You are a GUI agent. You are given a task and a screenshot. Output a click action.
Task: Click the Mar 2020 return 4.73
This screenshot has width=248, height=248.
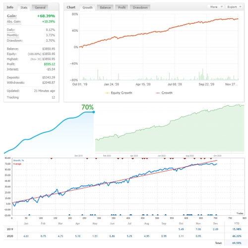[x=61, y=236]
